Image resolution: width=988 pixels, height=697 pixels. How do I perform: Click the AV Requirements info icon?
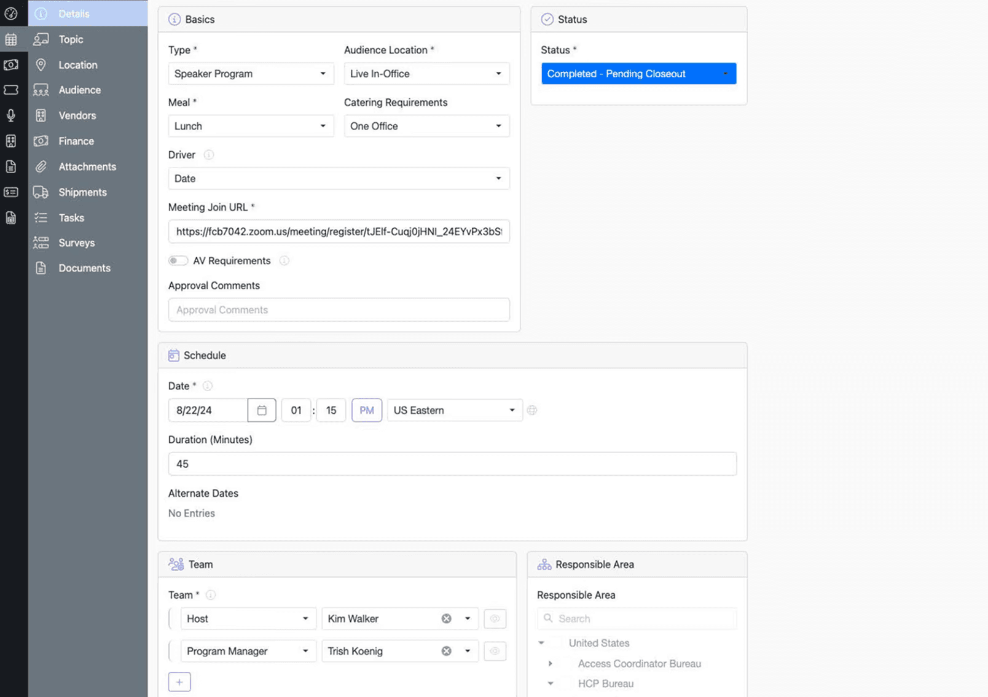click(x=284, y=260)
